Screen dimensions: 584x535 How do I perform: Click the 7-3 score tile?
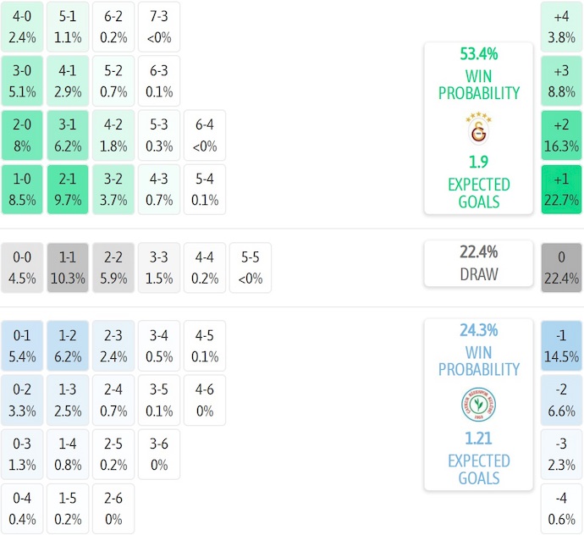(159, 26)
